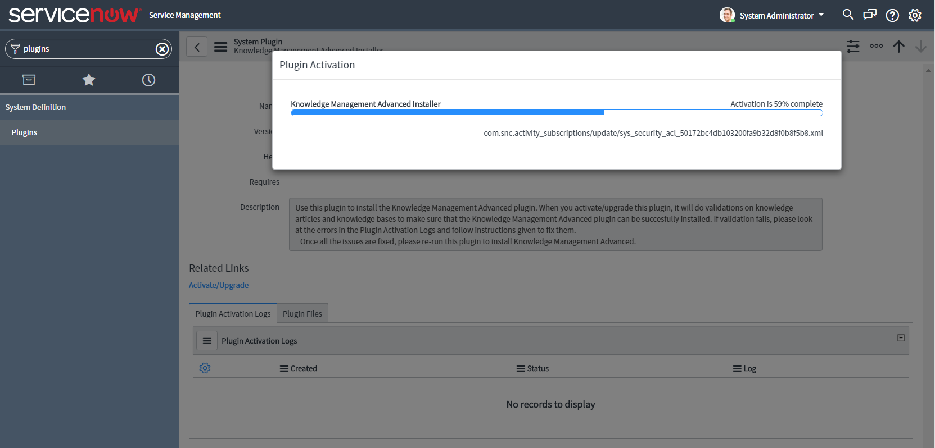Open the Connect chat sidebar icon

pyautogui.click(x=870, y=15)
